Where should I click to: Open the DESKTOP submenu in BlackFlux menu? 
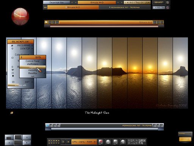click(x=21, y=49)
